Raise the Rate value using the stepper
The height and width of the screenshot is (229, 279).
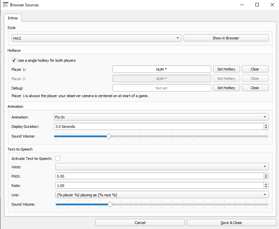coord(266,184)
